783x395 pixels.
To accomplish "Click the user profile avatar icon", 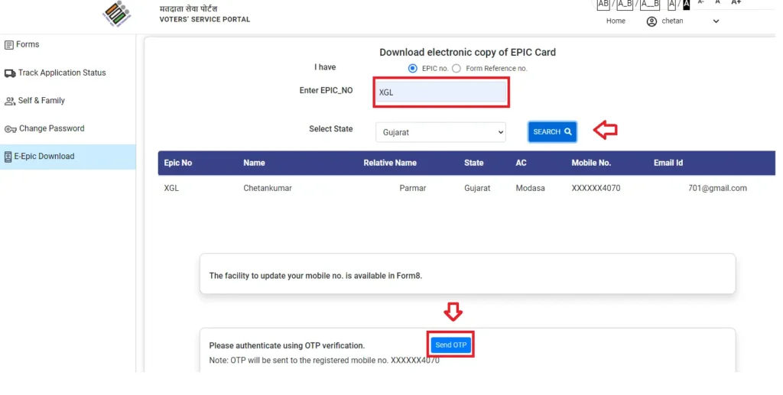I will pyautogui.click(x=651, y=21).
